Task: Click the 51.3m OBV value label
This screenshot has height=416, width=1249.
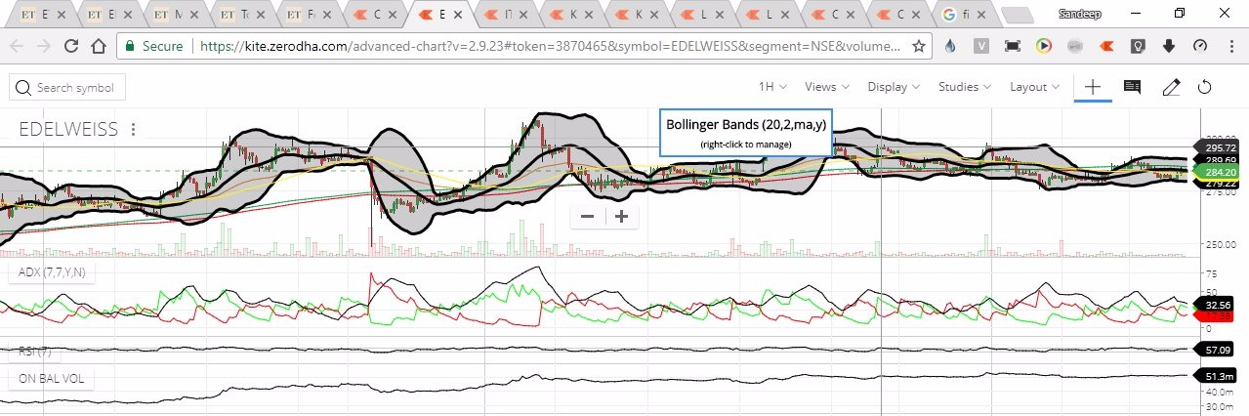Action: click(1218, 375)
